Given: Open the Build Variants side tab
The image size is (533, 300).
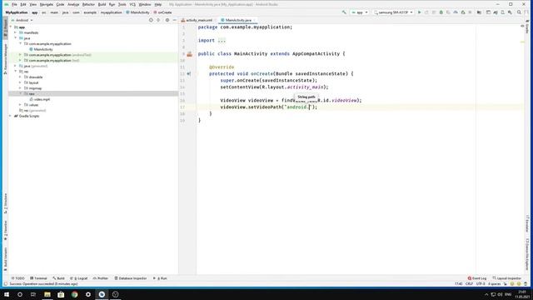Looking at the screenshot, I should pyautogui.click(x=5, y=259).
